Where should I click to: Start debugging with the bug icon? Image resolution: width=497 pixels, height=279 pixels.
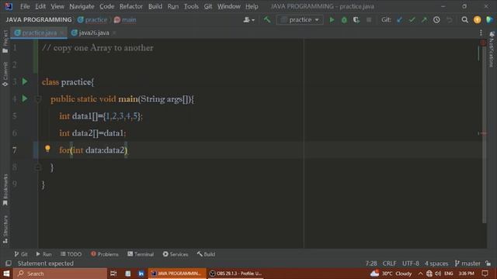344,19
